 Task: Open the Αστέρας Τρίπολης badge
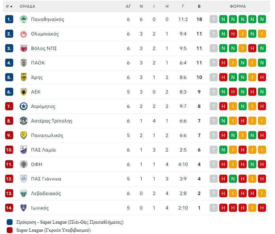click(24, 121)
